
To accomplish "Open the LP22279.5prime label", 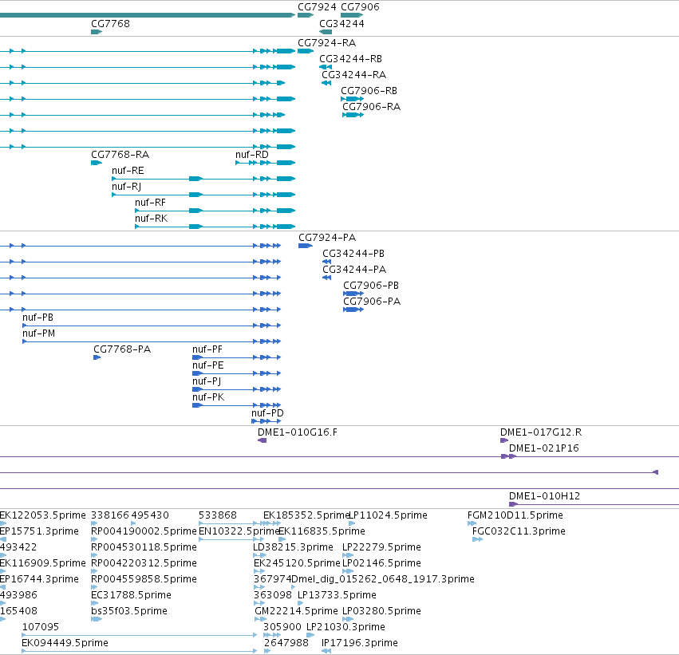I will (381, 547).
